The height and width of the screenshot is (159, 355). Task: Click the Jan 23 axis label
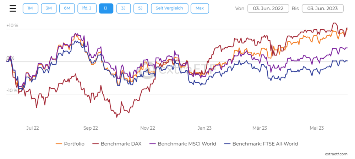click(x=205, y=128)
